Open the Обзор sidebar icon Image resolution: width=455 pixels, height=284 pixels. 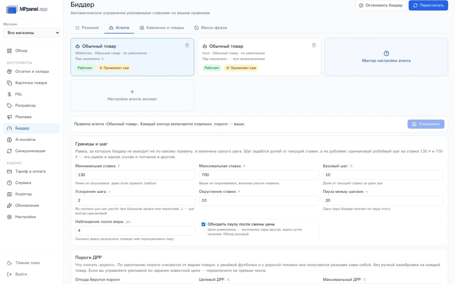coord(9,51)
